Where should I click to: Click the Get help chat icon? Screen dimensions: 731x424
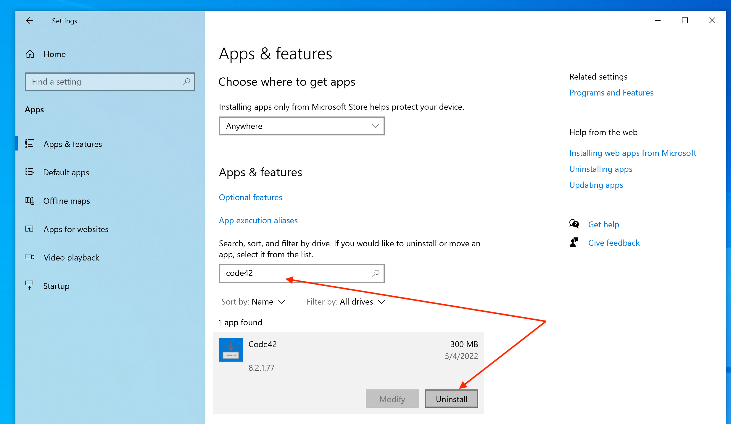pos(574,224)
